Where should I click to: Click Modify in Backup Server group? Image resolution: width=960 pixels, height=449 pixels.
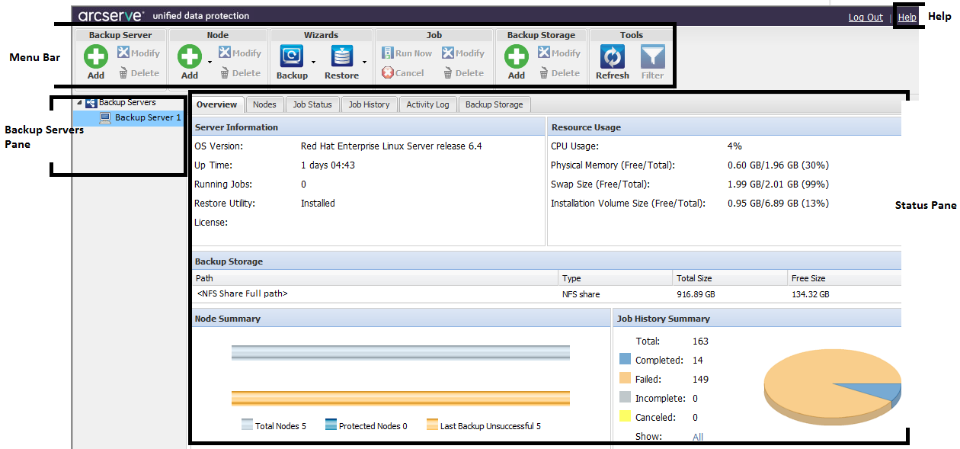click(138, 53)
